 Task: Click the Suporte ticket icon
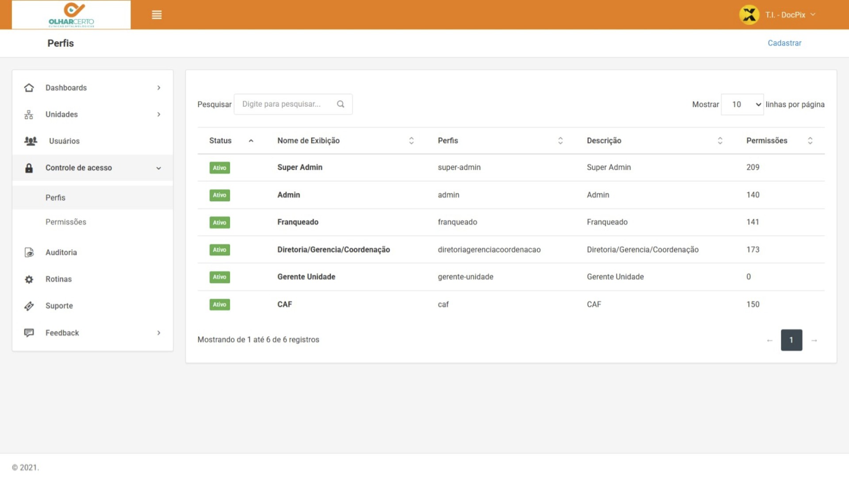pyautogui.click(x=29, y=306)
